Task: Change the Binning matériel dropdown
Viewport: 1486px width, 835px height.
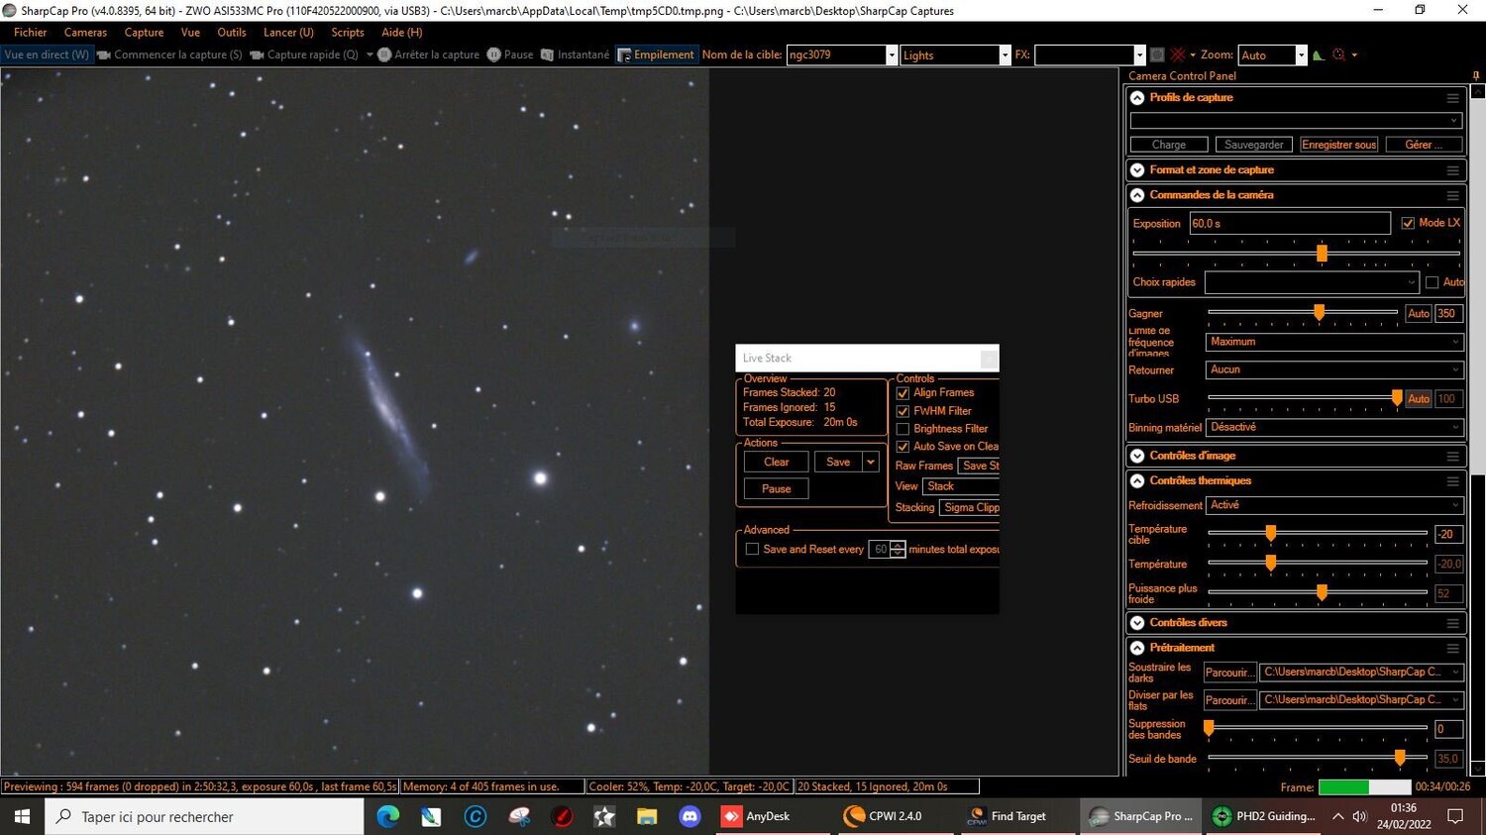Action: [1332, 427]
